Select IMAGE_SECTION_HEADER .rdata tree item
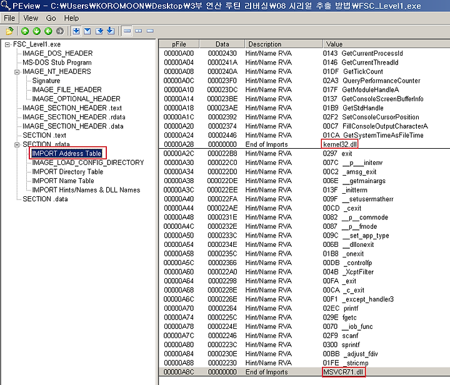This screenshot has height=385, width=450. (74, 117)
